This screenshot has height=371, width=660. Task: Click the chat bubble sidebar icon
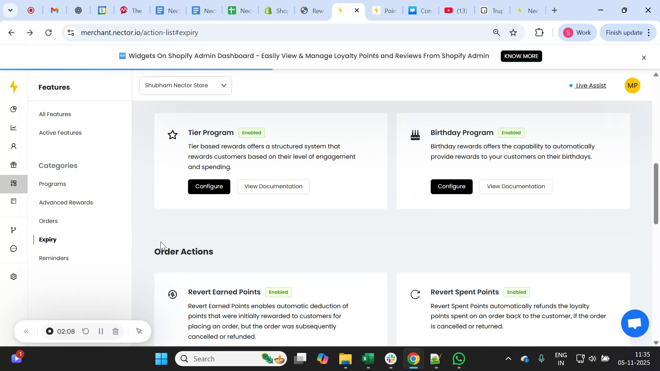[x=14, y=248]
